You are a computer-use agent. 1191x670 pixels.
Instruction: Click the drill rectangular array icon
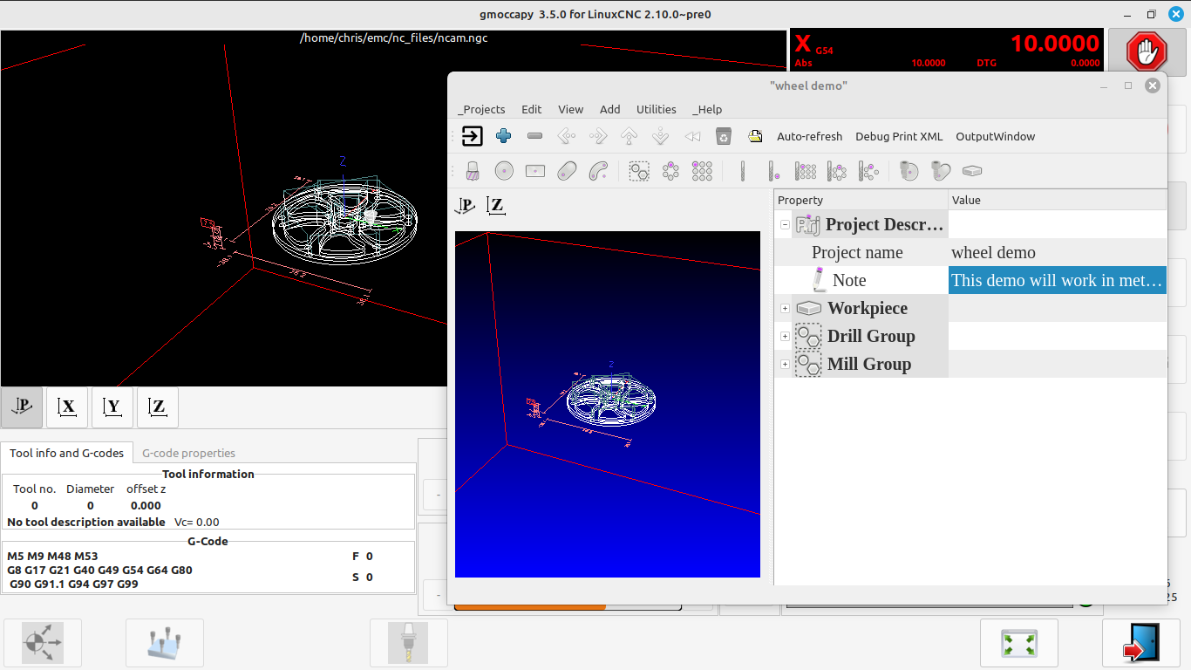coord(806,171)
